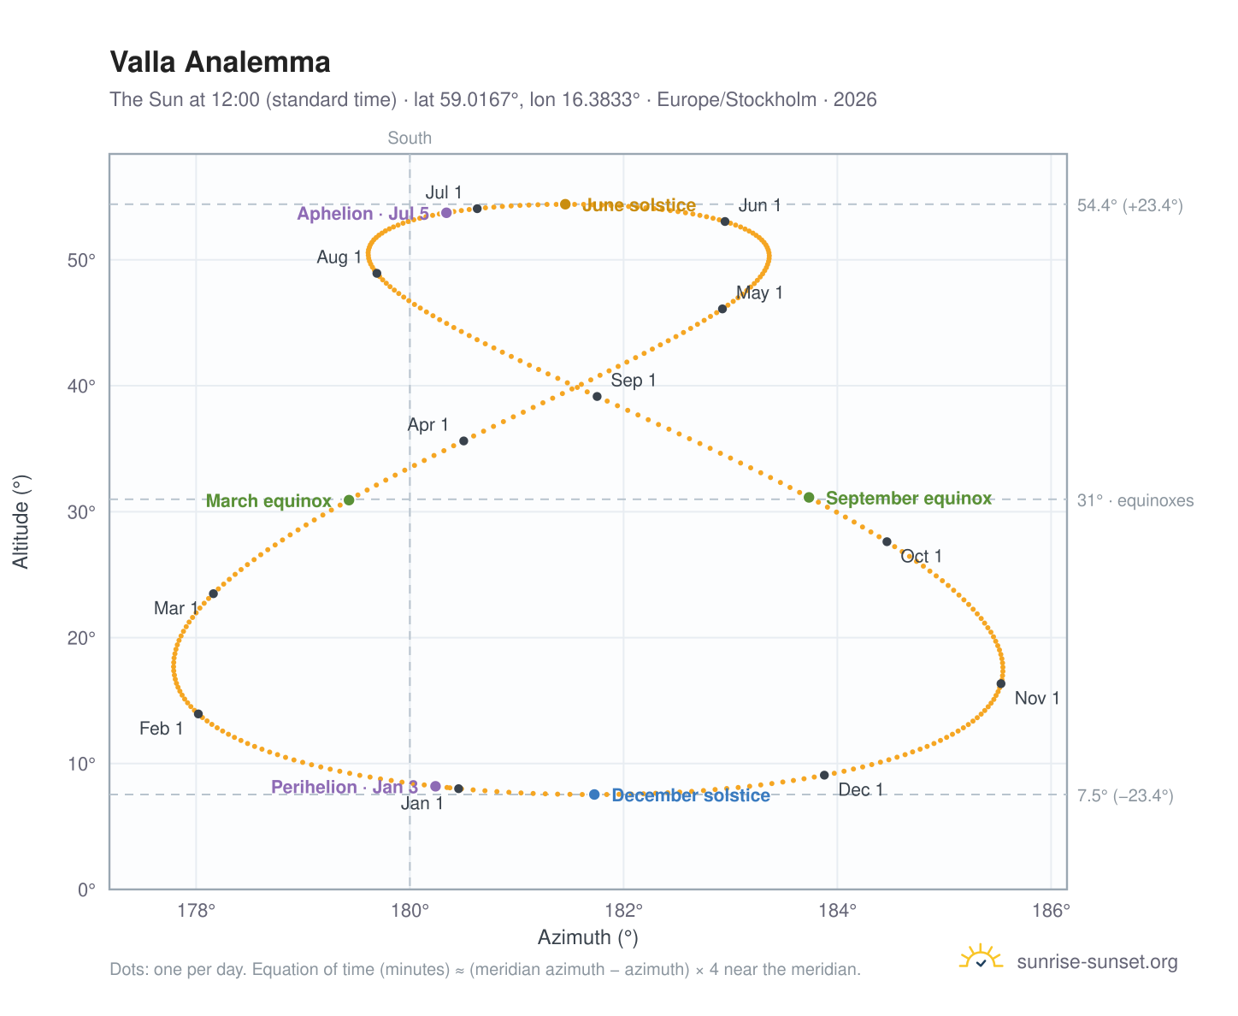This screenshot has width=1238, height=1016.
Task: Click the March equinox green dot
Action: click(349, 500)
